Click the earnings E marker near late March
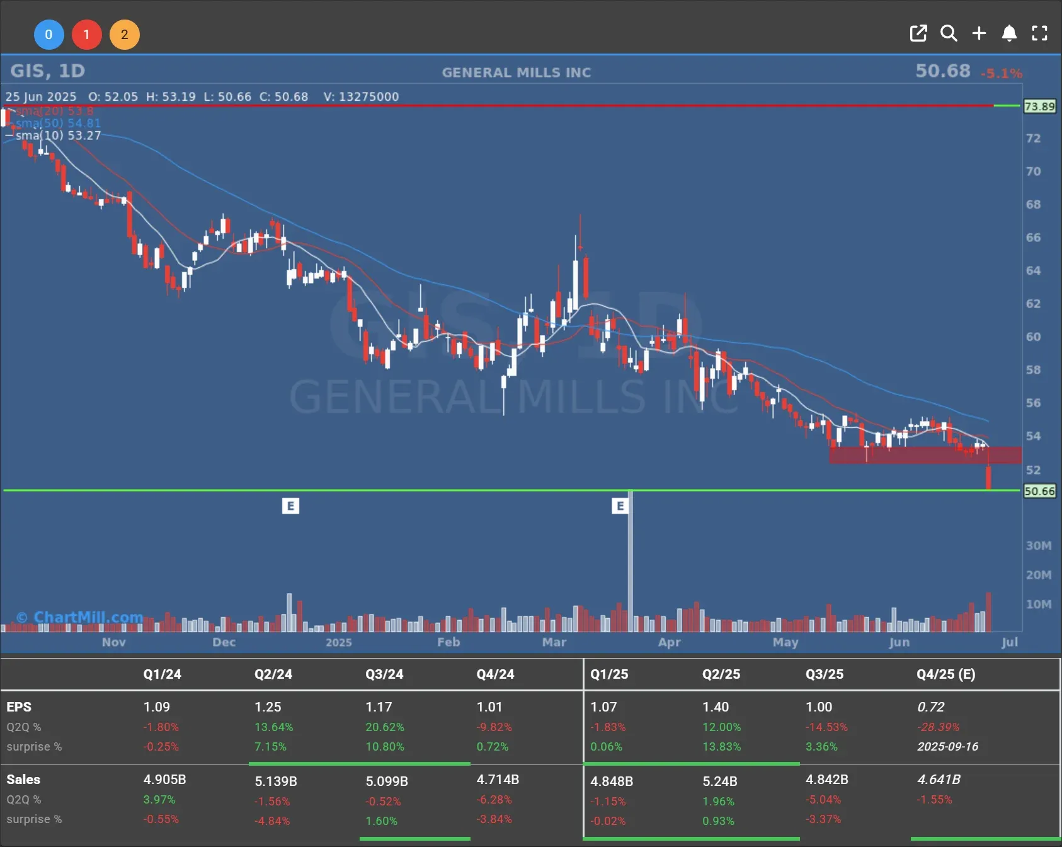This screenshot has height=847, width=1062. click(620, 505)
